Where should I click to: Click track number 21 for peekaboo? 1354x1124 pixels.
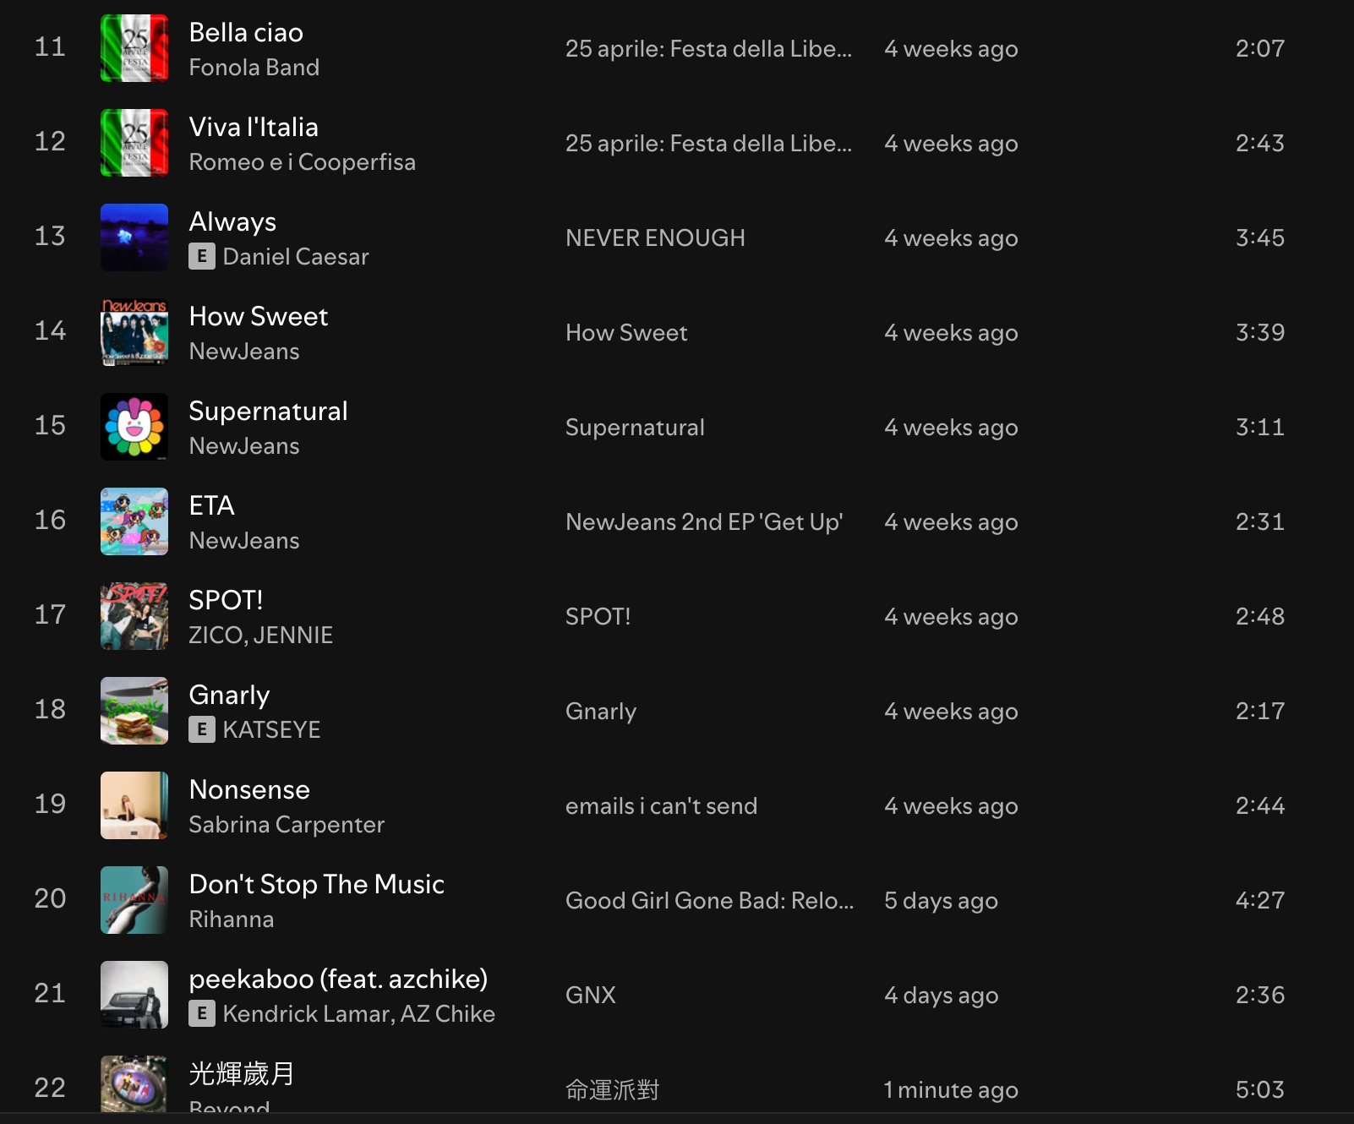pyautogui.click(x=50, y=993)
